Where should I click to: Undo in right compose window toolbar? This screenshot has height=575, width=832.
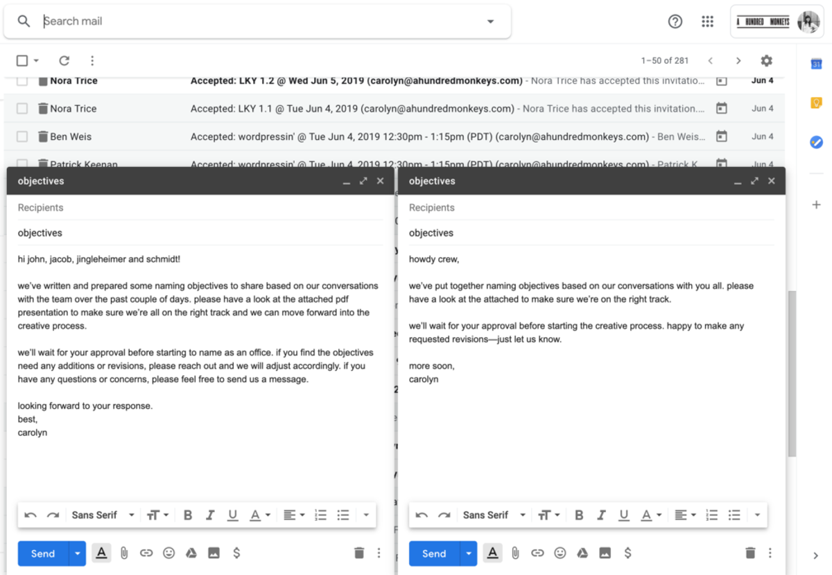click(x=422, y=515)
